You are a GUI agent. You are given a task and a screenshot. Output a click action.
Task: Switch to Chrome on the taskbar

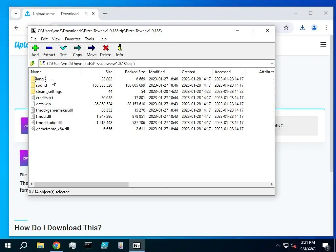56,245
